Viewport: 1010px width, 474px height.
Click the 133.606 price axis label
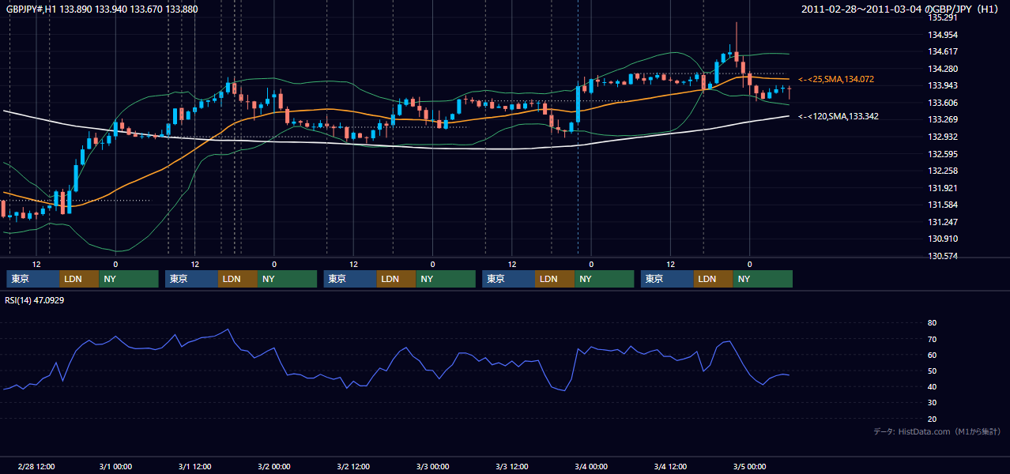click(x=943, y=103)
